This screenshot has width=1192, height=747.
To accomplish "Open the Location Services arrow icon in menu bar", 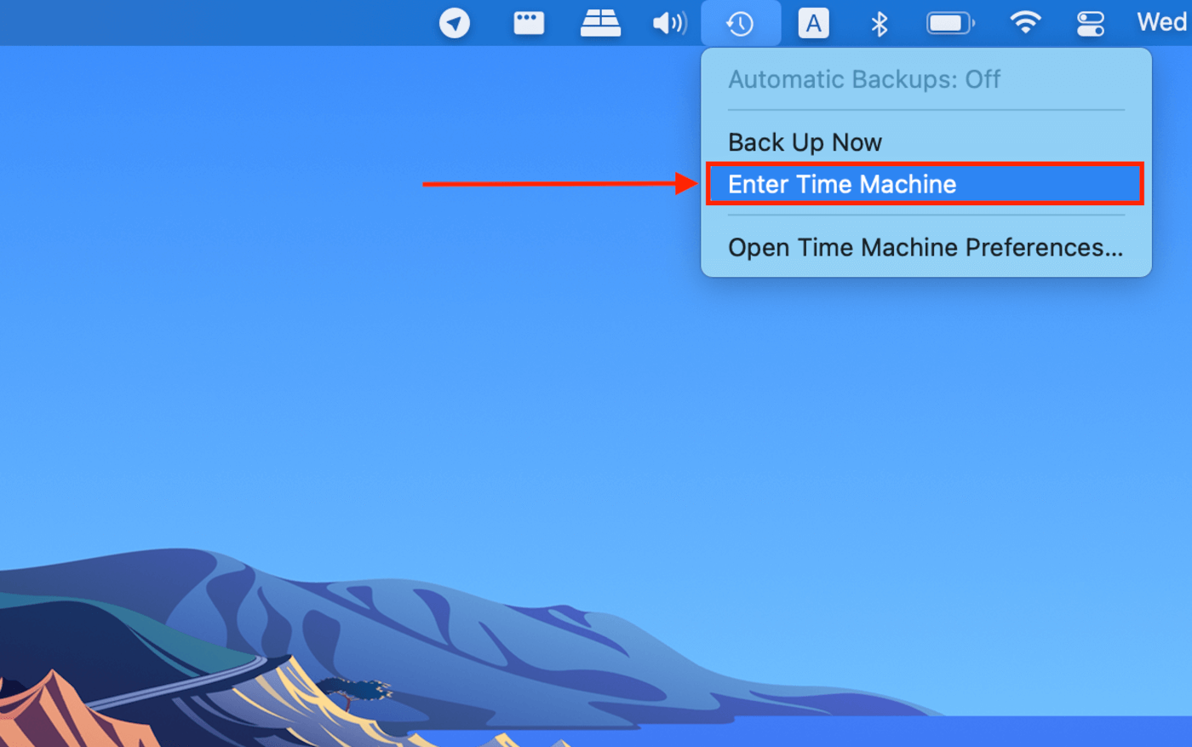I will (x=455, y=23).
